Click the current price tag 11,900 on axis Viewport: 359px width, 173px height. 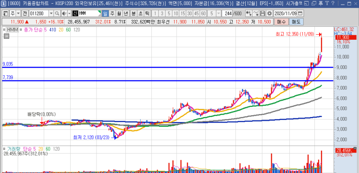(x=345, y=37)
